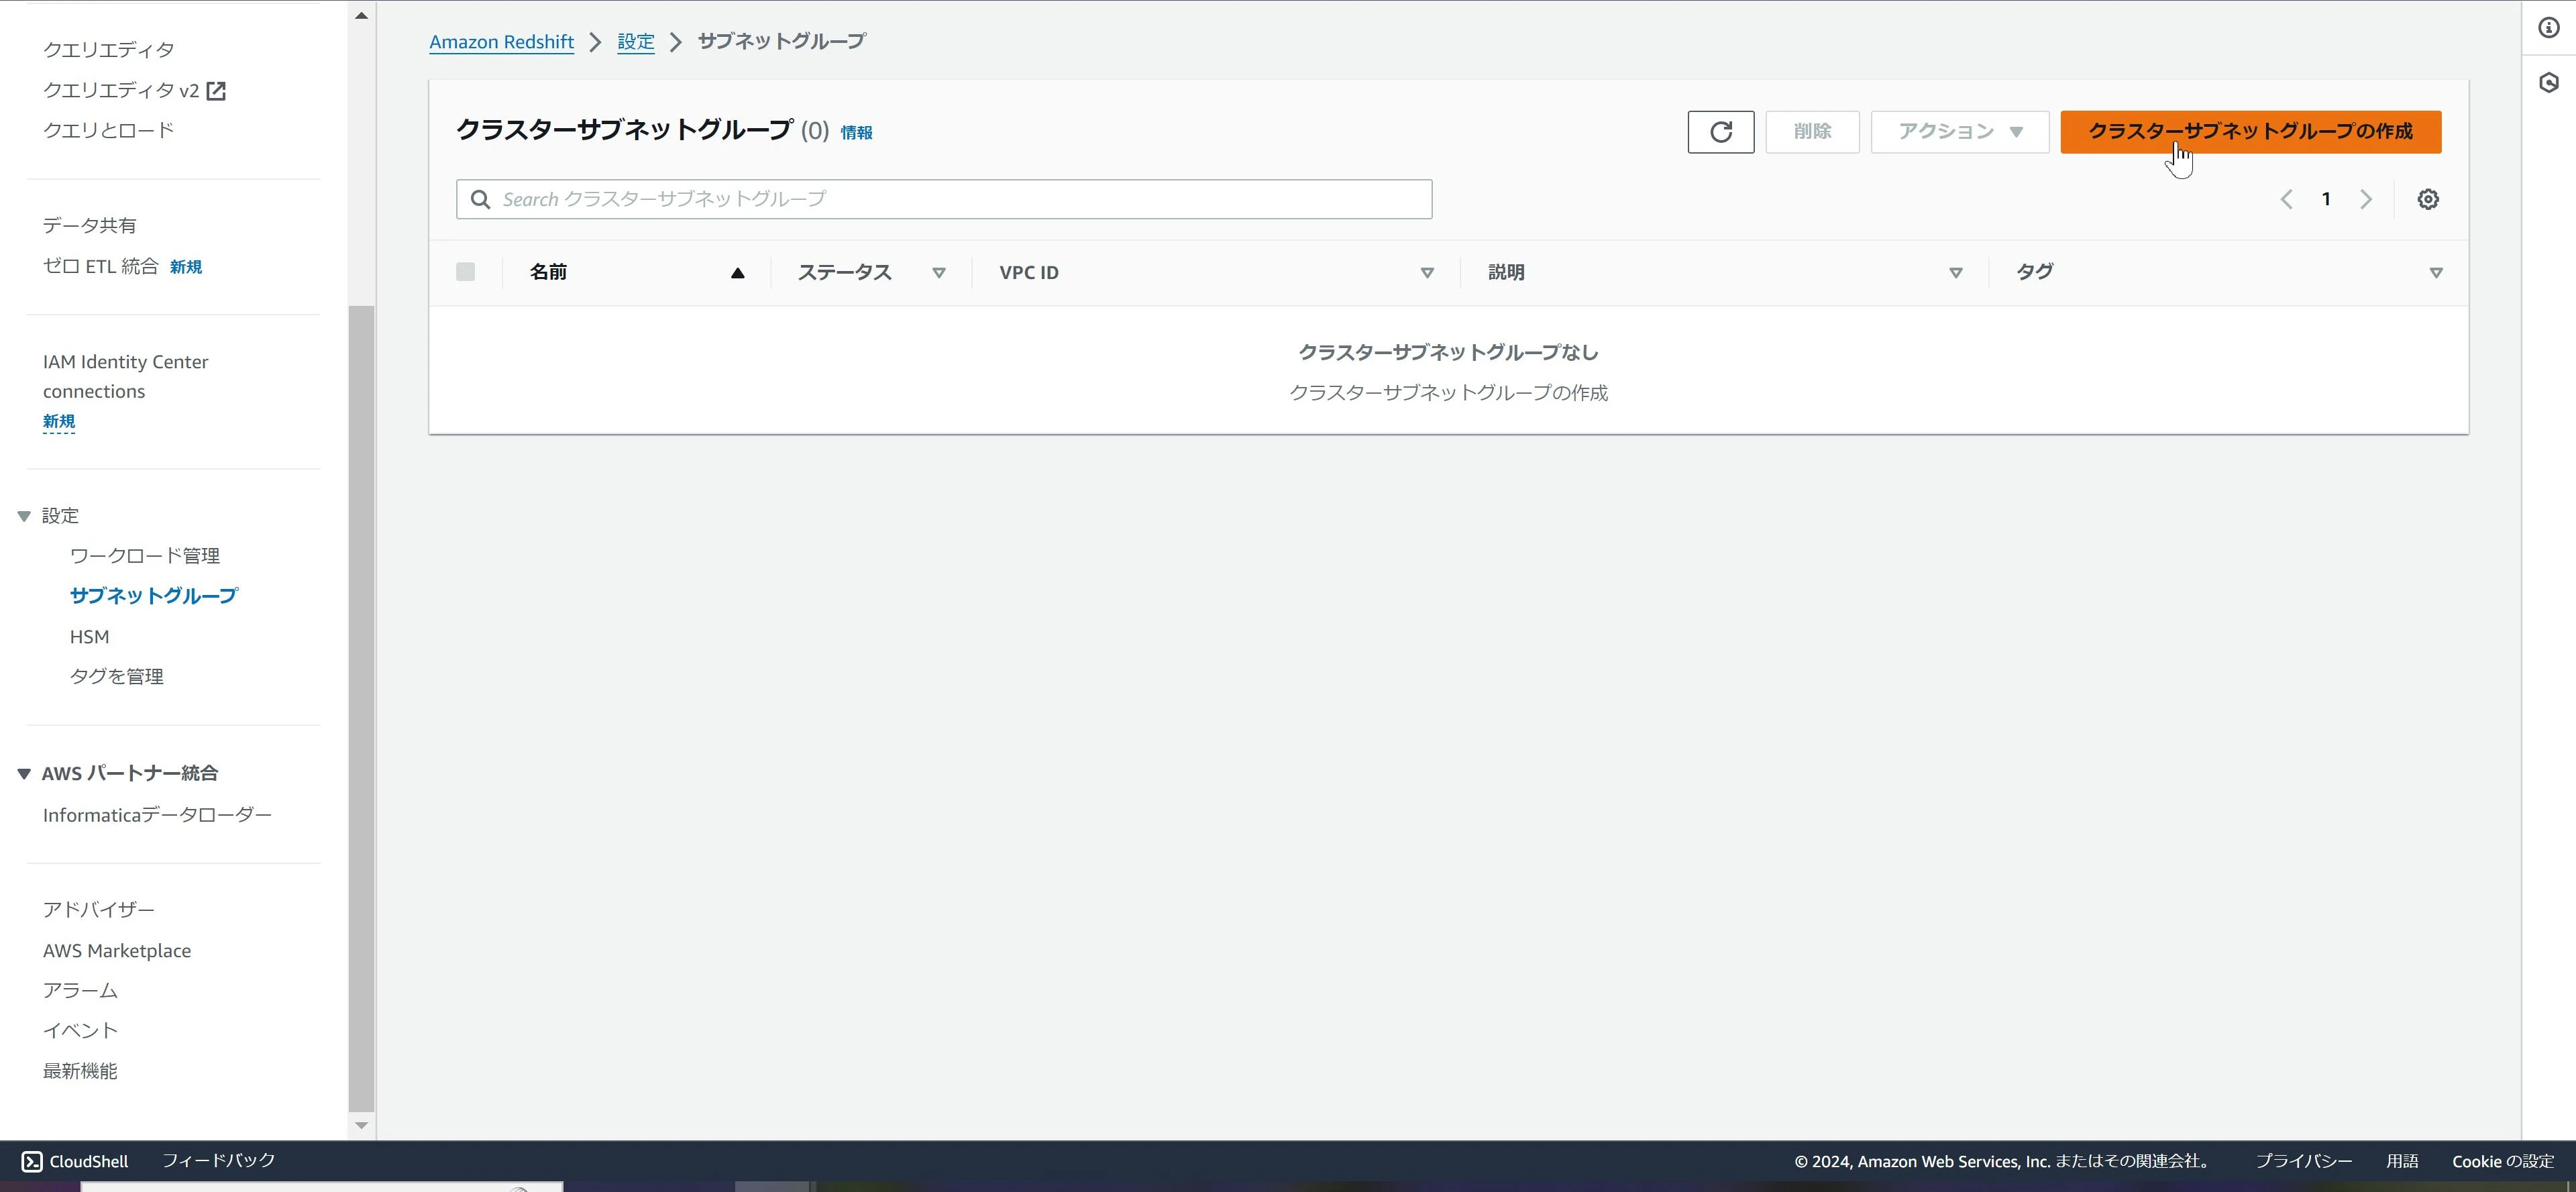Open Informaticaデータローダー in sidebar

pyautogui.click(x=157, y=815)
